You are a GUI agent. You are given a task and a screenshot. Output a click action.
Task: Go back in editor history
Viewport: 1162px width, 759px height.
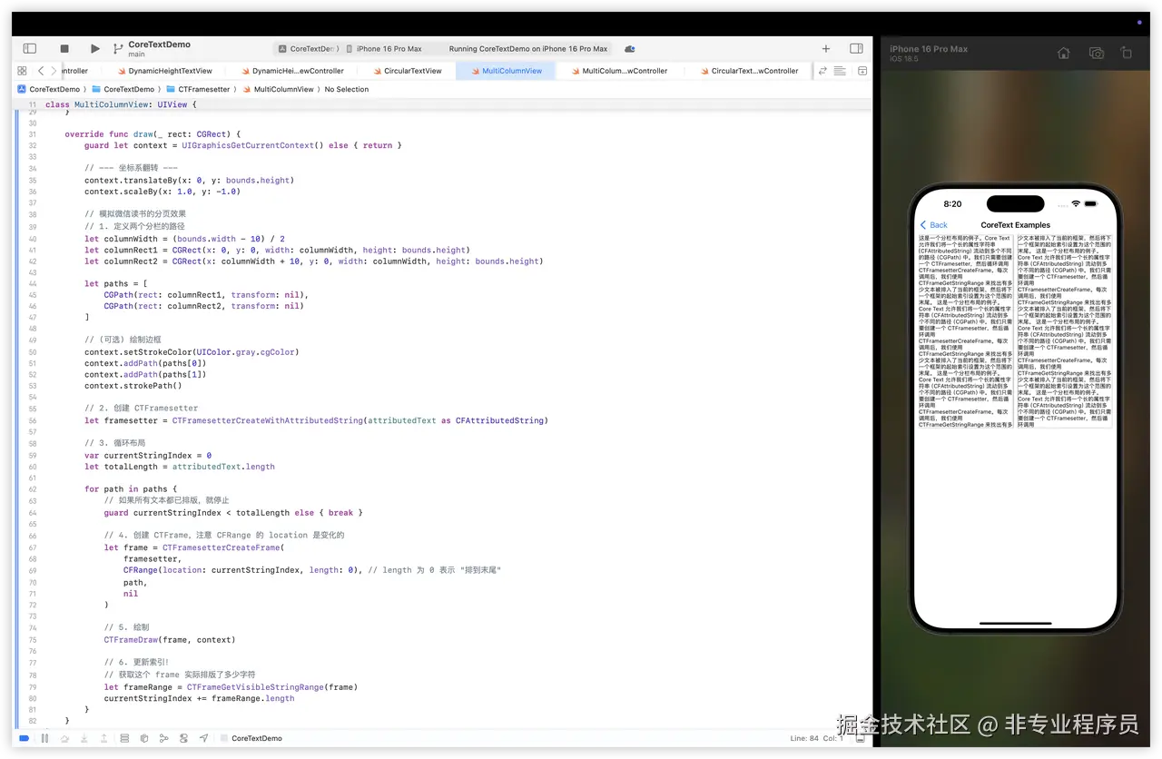click(41, 71)
